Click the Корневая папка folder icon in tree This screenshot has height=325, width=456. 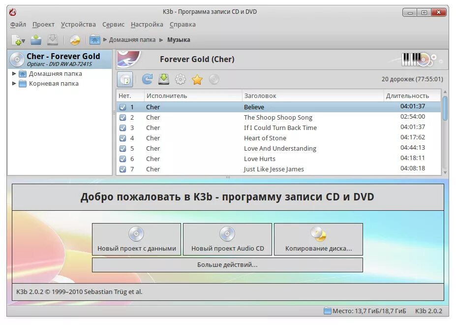(x=23, y=84)
